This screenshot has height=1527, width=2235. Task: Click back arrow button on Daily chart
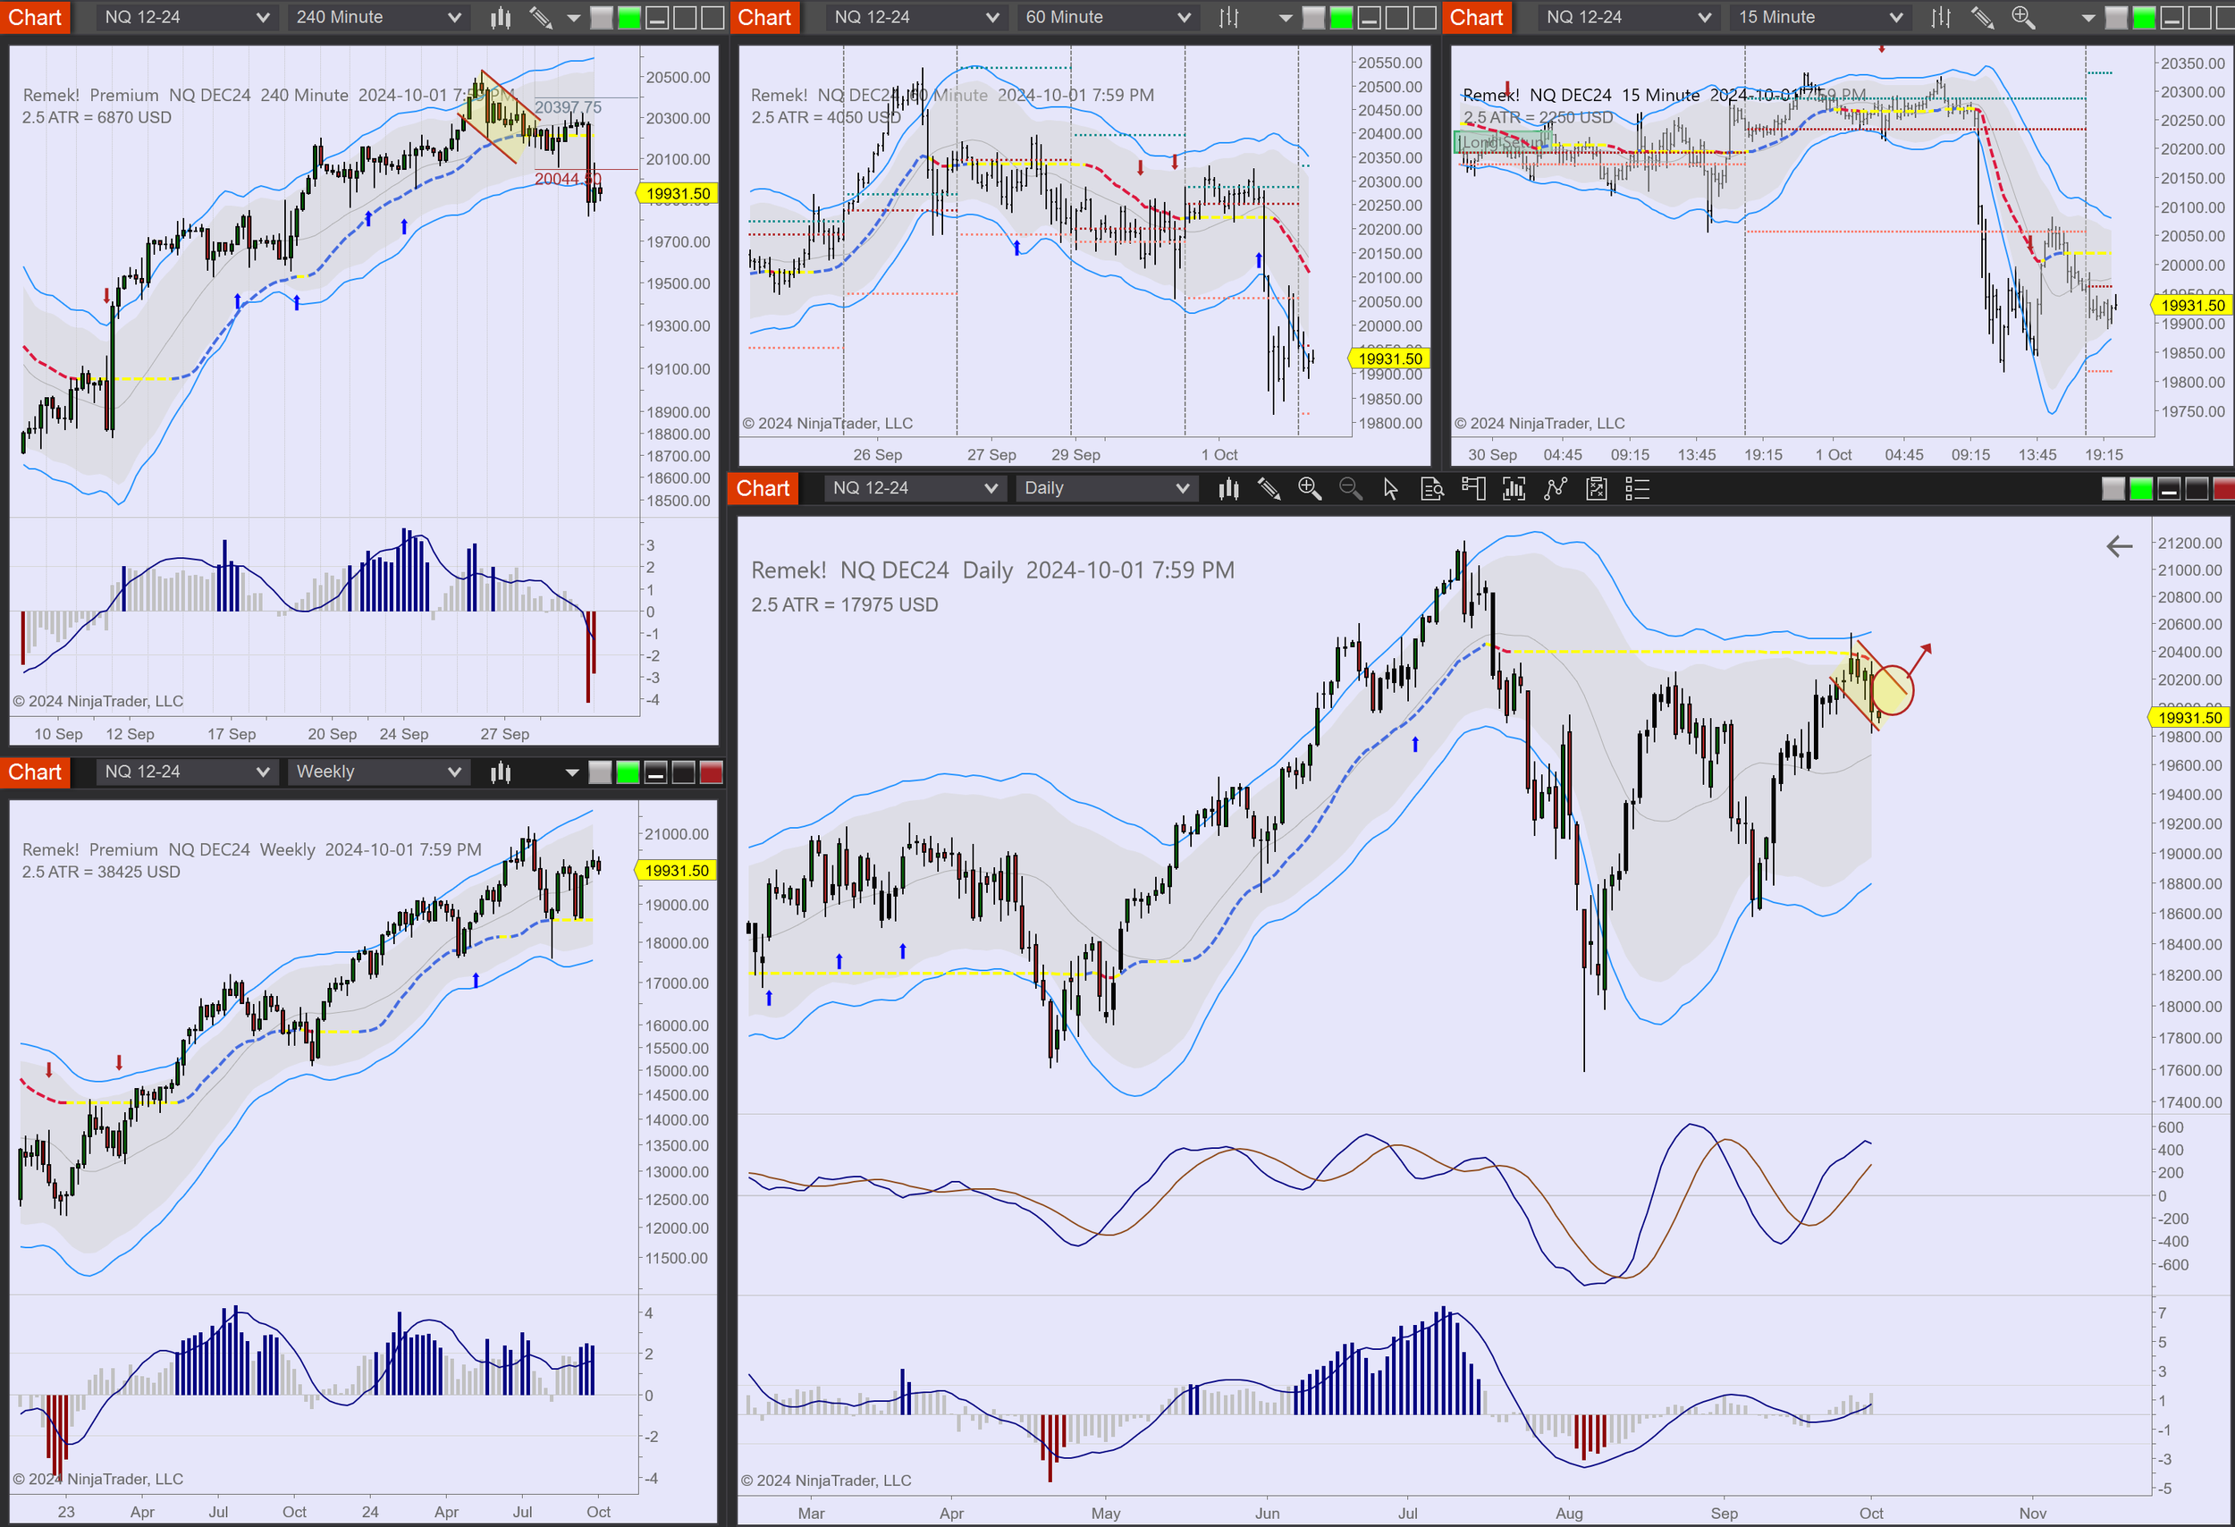(x=2119, y=547)
